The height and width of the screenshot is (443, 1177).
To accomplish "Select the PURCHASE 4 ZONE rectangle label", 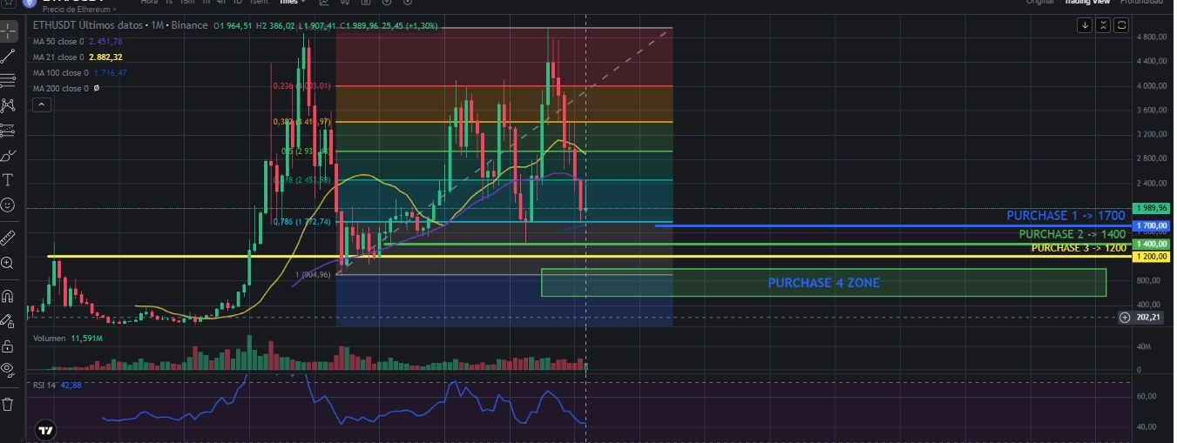I will (823, 282).
